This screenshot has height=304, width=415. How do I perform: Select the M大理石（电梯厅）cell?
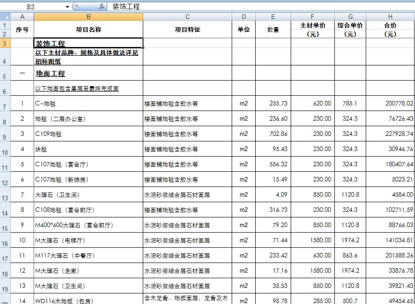[88, 240]
